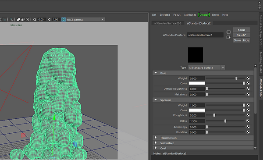
Task: Open map button for Specular Weight
Action: click(x=248, y=105)
